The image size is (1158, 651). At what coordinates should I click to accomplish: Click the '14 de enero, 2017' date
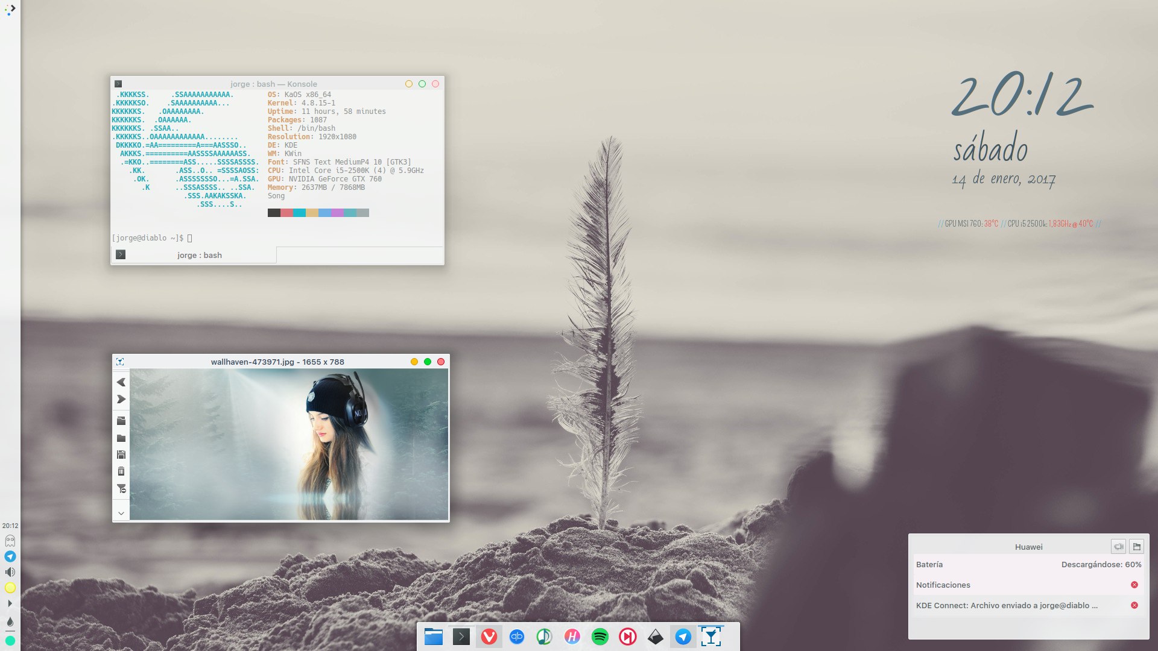tap(1004, 180)
